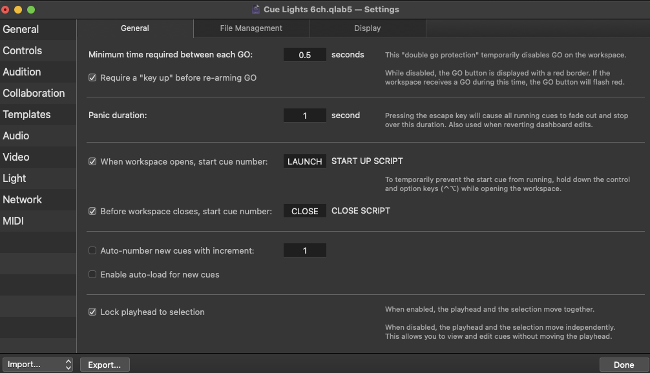Open Audio settings in the sidebar
Image resolution: width=650 pixels, height=373 pixels.
click(x=17, y=136)
